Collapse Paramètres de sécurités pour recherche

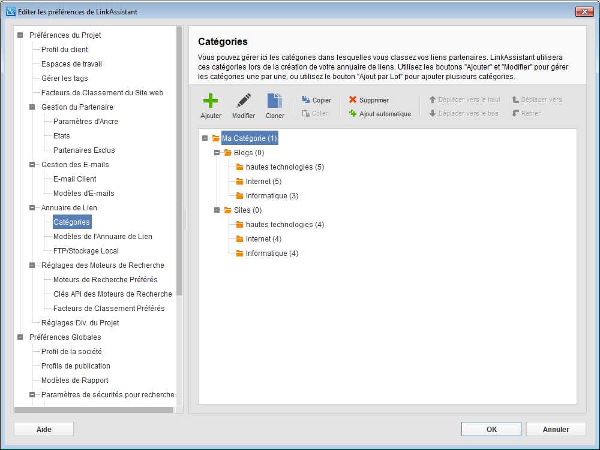[32, 395]
